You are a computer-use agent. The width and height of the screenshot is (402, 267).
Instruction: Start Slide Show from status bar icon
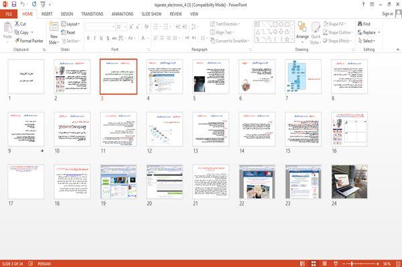pos(336,264)
